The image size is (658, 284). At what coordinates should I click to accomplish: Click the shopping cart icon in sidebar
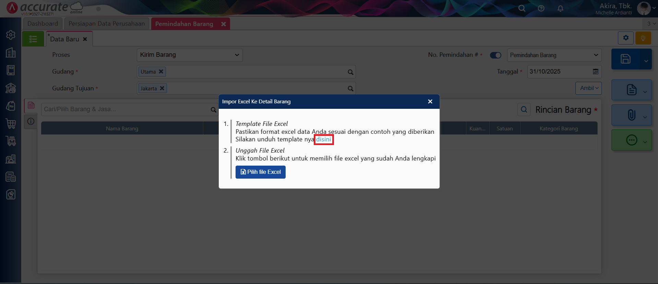11,124
